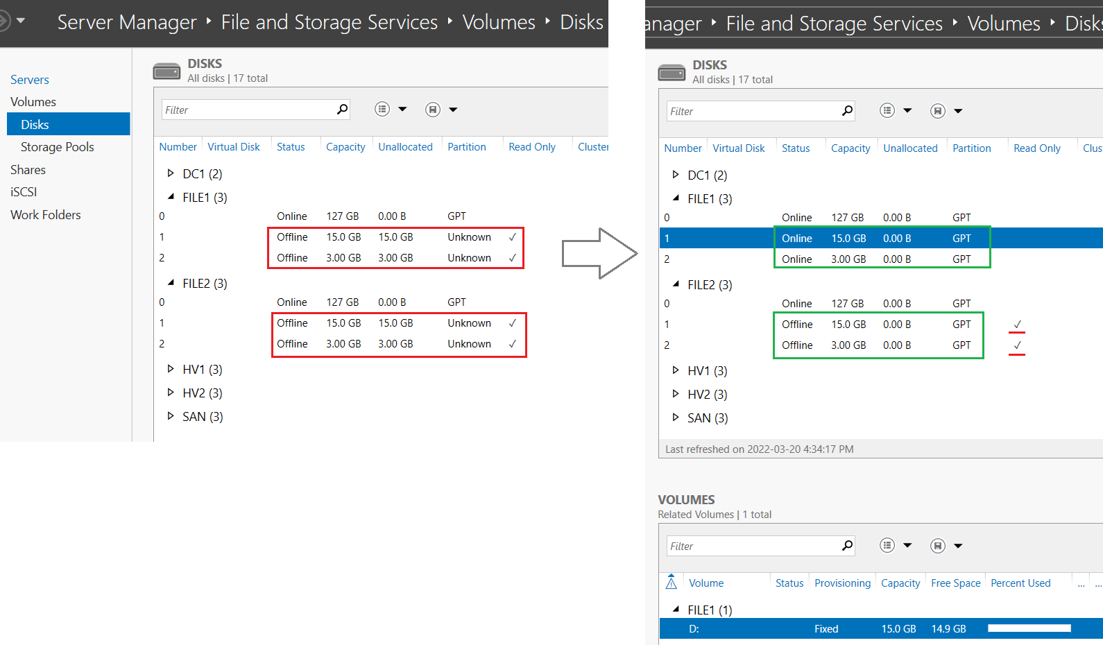Sort by Capacity column header in left panel

click(x=345, y=147)
